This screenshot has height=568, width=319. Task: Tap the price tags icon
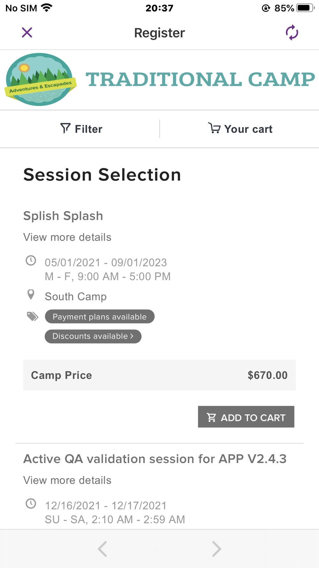point(32,316)
